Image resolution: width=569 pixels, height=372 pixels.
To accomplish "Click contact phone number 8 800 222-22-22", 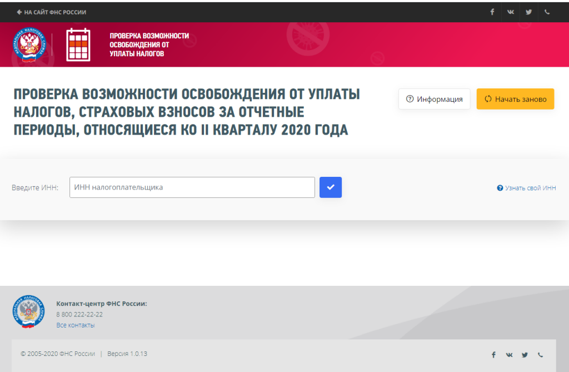I will tap(79, 314).
